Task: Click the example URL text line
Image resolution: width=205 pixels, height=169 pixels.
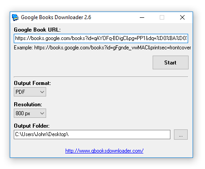Action: tap(102, 48)
